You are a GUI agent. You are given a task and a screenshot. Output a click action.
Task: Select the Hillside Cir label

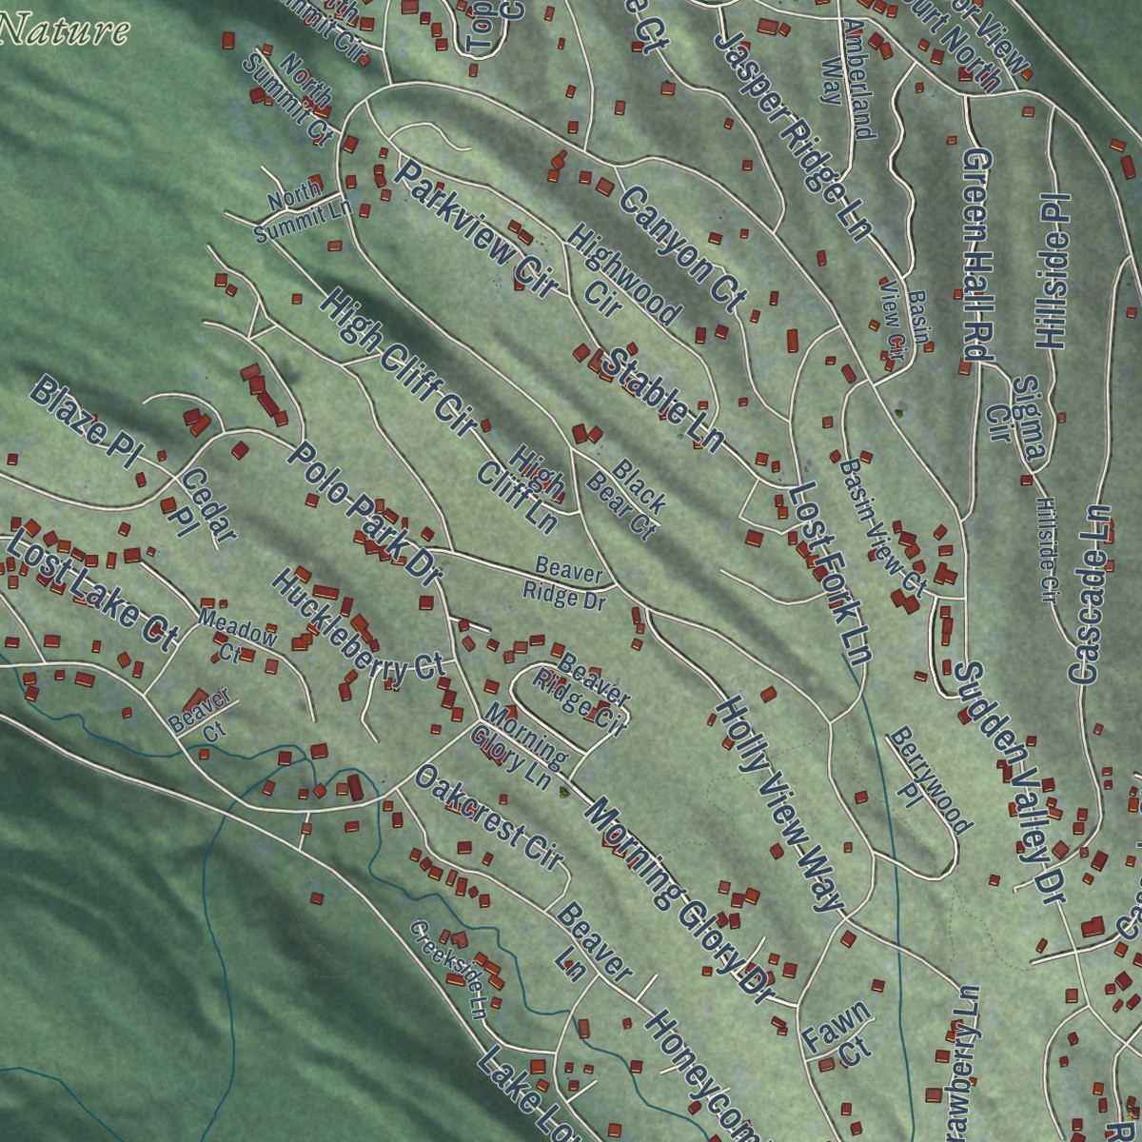coord(1047,550)
